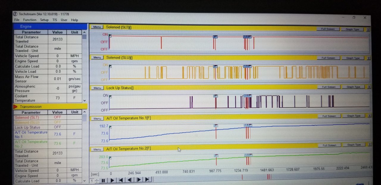Click the cluster of red markers on scrub bar
Image resolution: width=381 pixels, height=185 pixels.
(269, 176)
